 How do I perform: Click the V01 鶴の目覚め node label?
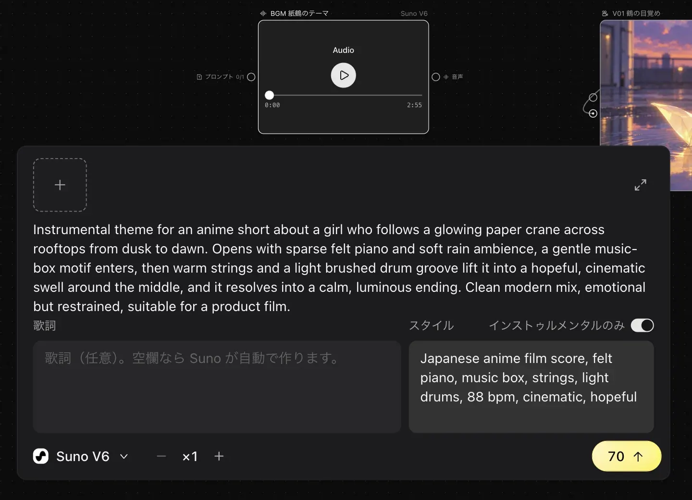click(x=636, y=13)
